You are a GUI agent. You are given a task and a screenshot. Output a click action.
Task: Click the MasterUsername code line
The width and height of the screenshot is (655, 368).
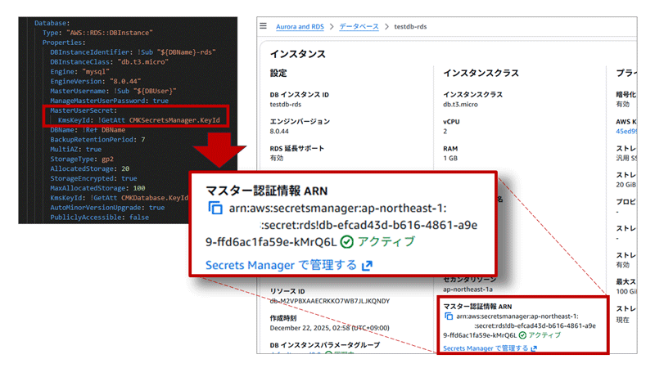point(113,91)
